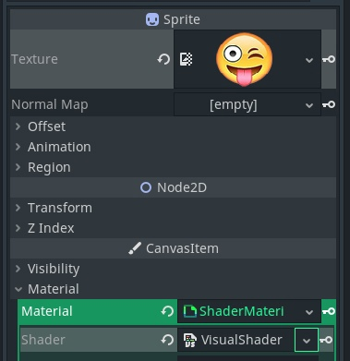
Task: Click the Texture keyframe key icon
Action: pyautogui.click(x=329, y=59)
